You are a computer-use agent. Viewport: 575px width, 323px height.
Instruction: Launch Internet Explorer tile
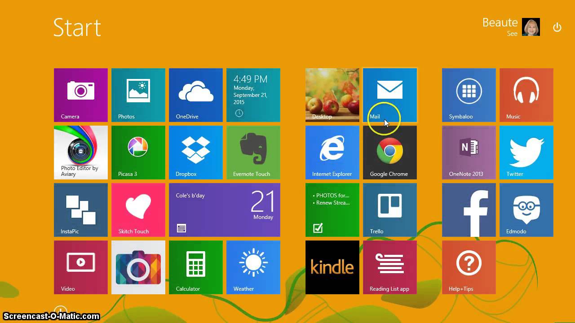click(332, 153)
